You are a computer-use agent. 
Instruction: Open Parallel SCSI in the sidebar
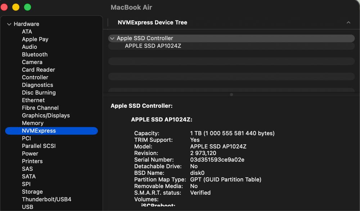pyautogui.click(x=39, y=146)
